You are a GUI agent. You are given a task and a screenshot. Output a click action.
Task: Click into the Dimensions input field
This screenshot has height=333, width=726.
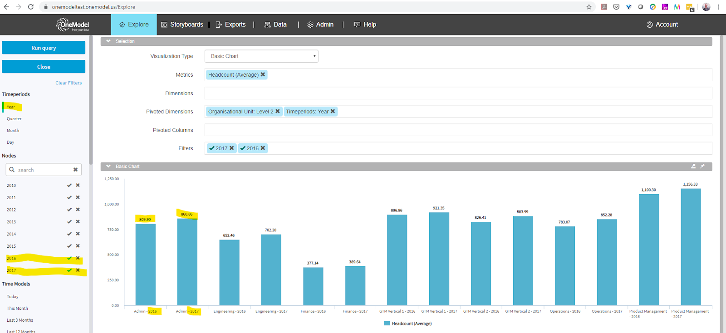coord(458,93)
